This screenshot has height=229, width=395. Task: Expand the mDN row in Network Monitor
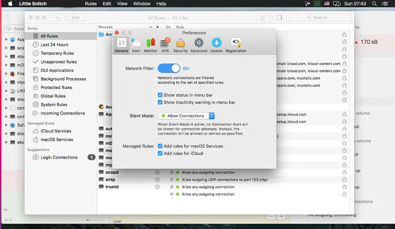click(x=6, y=65)
